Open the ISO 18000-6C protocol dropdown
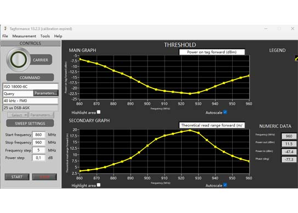 [30, 87]
